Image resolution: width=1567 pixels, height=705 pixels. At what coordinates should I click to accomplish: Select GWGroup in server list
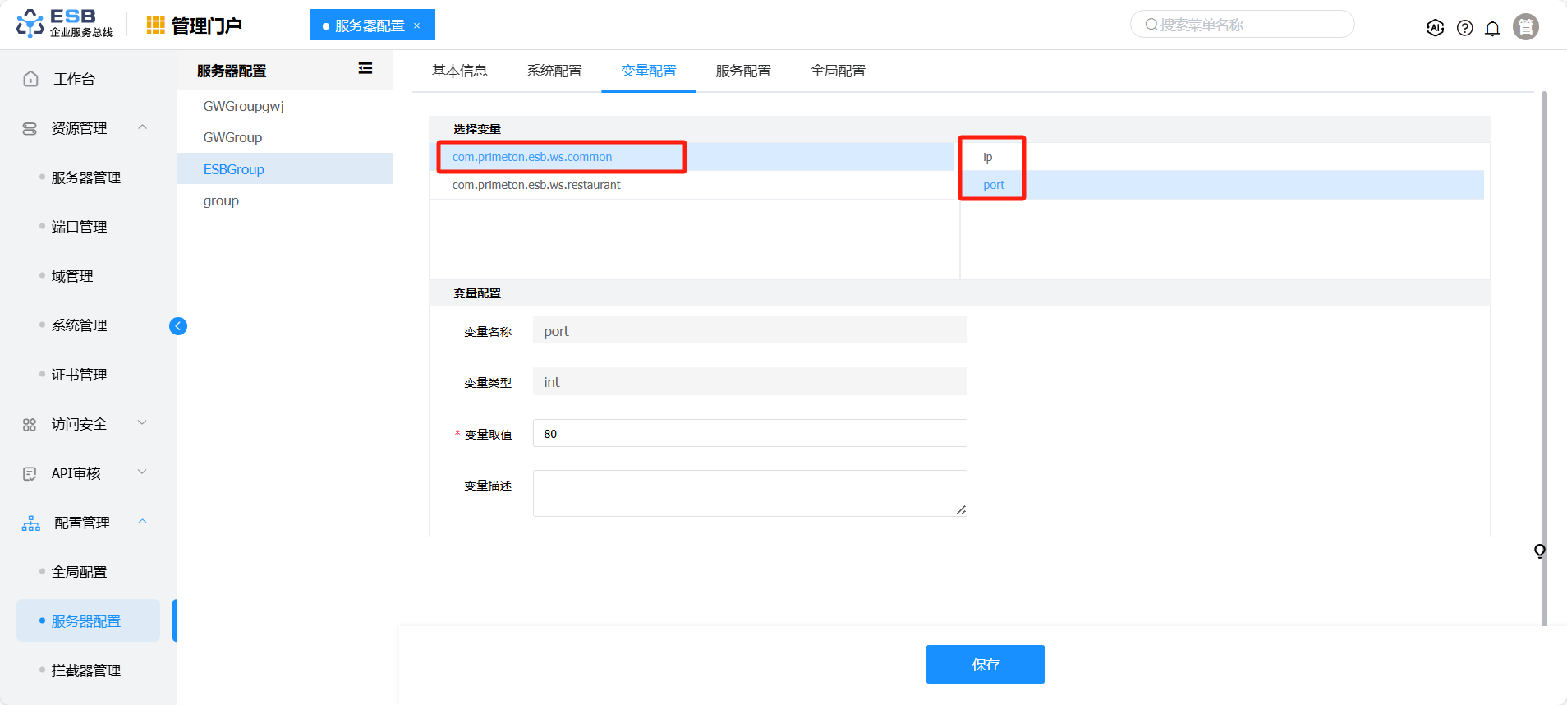click(233, 137)
